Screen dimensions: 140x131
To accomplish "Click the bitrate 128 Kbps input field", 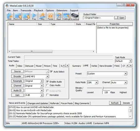I will 106,92.
